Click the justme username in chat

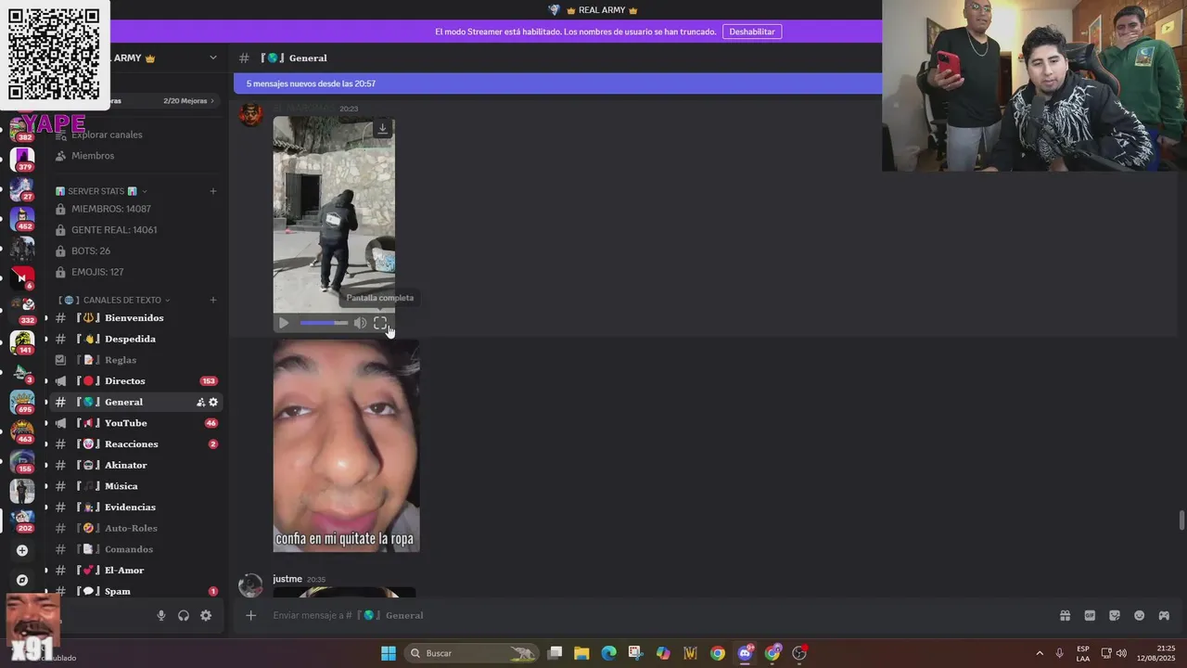pos(287,579)
